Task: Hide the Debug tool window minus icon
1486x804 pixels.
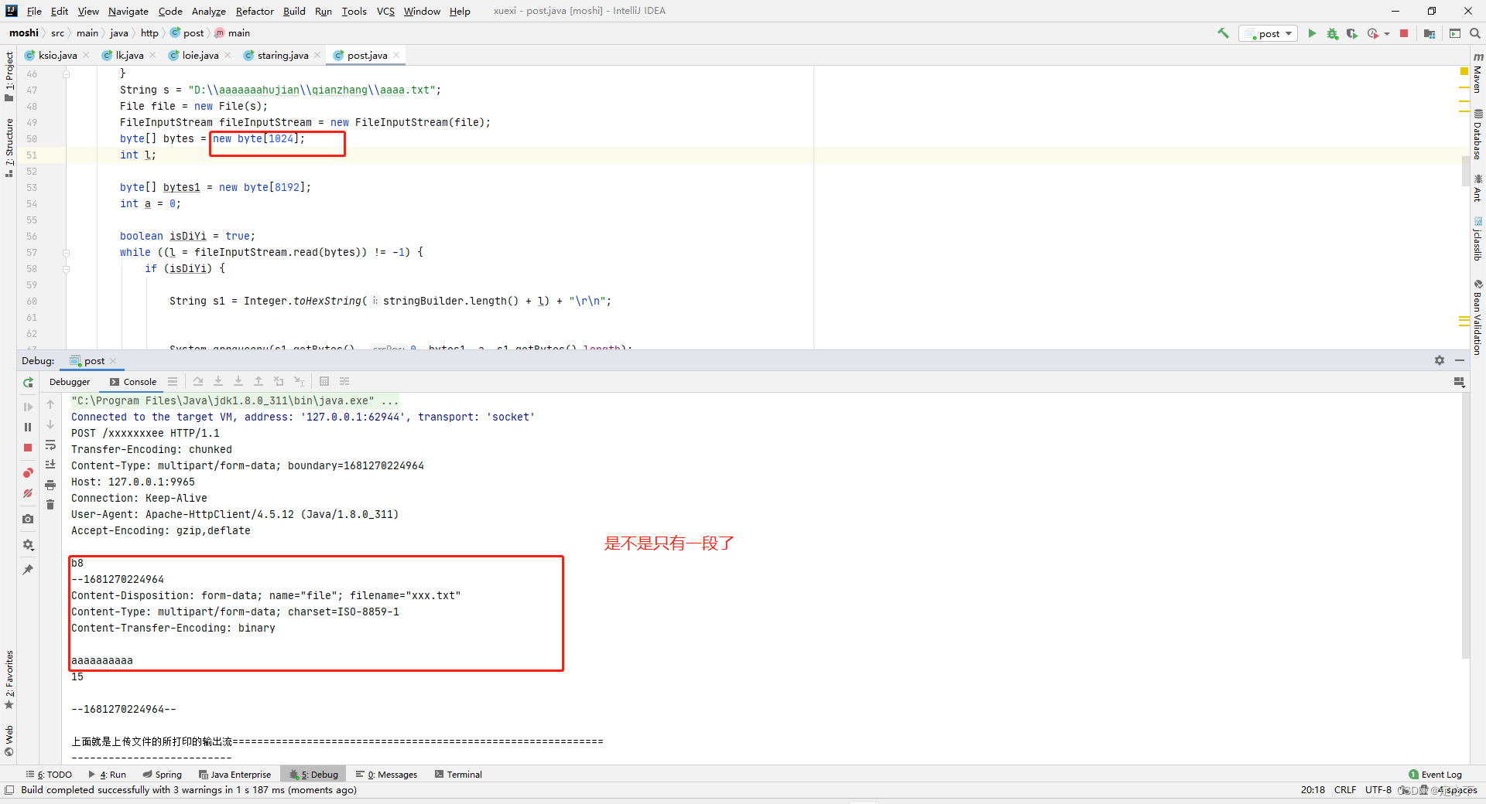Action: pyautogui.click(x=1460, y=360)
